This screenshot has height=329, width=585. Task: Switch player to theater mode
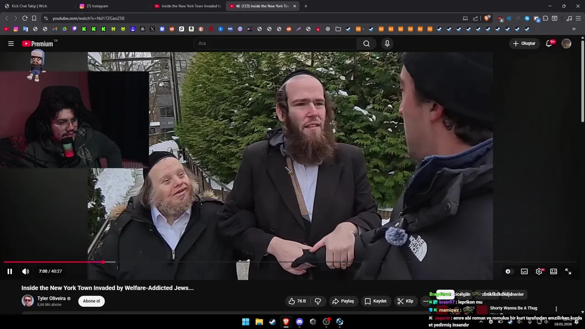(553, 271)
